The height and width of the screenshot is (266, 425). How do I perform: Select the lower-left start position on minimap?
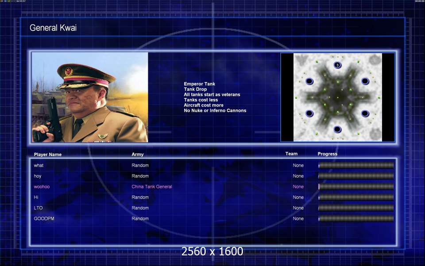pos(309,113)
